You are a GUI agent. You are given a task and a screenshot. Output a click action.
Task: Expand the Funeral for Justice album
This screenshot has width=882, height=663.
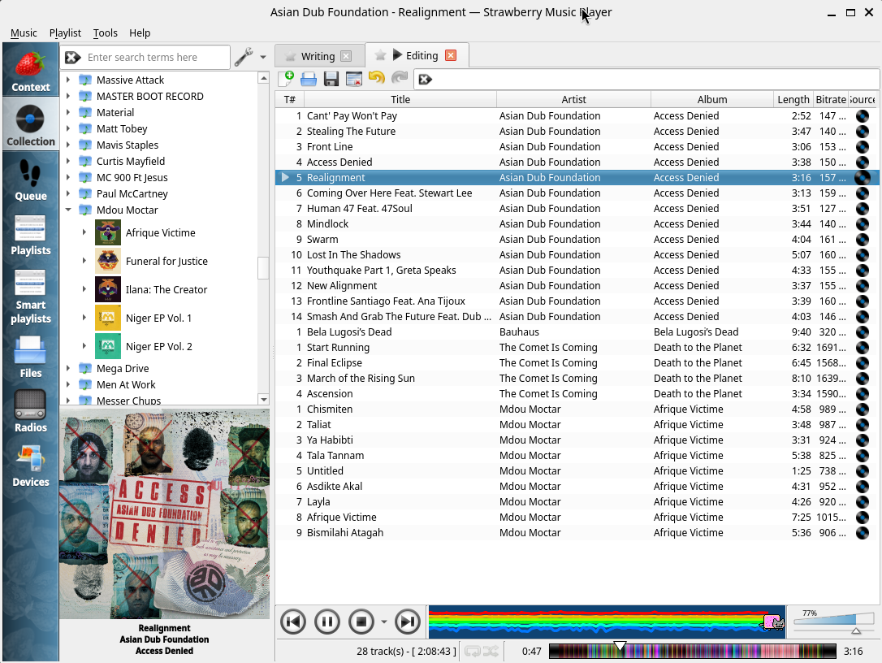pos(84,261)
